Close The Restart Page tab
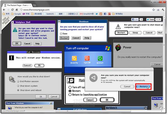This screenshot has width=168, height=115. tap(30, 5)
